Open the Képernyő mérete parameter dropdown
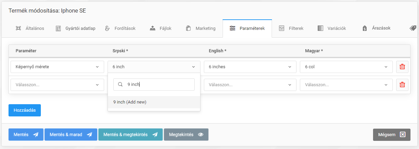 tap(57, 67)
